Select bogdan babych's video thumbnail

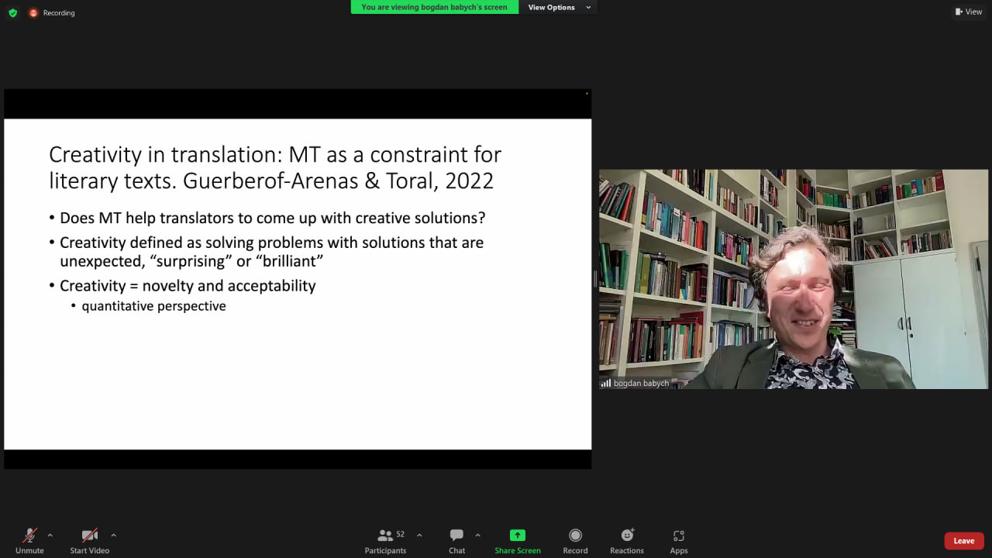794,279
